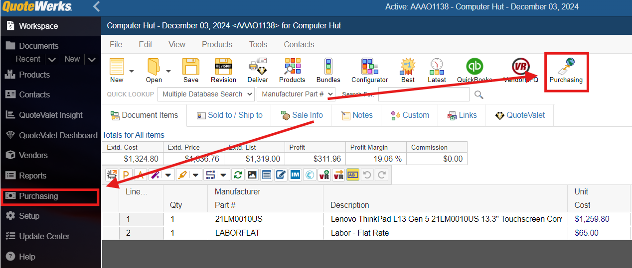Click the Purchasing icon in the toolbar
This screenshot has width=632, height=268.
[566, 71]
